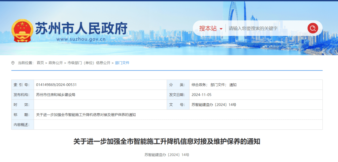Click the document number in the 文号 row

[214, 105]
